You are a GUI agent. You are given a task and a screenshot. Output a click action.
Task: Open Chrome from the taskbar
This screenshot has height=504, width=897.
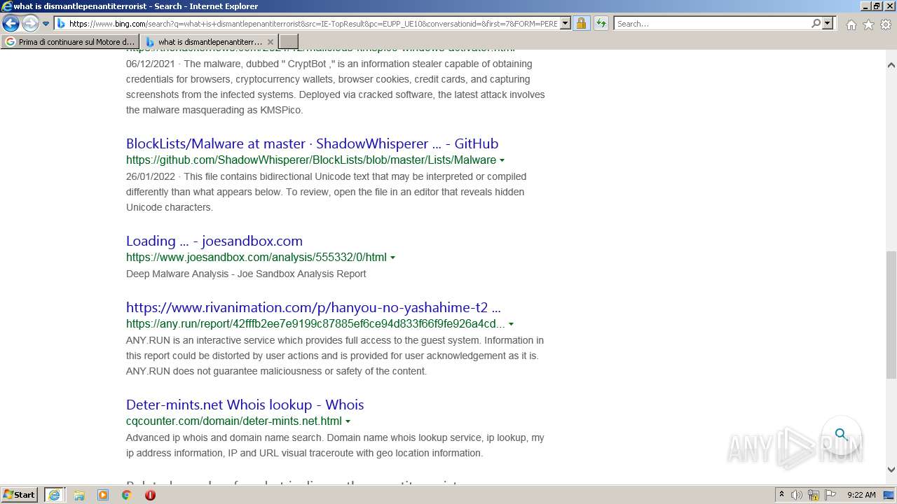127,495
